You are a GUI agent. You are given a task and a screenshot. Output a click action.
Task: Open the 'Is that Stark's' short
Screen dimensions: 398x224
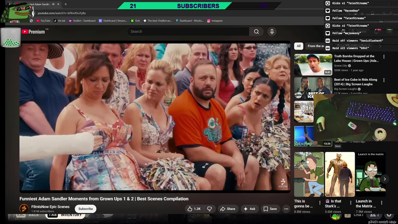tap(340, 174)
